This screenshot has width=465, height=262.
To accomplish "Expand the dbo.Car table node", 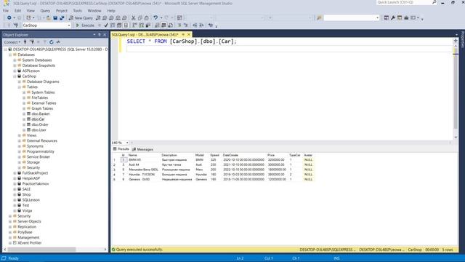I will point(24,119).
